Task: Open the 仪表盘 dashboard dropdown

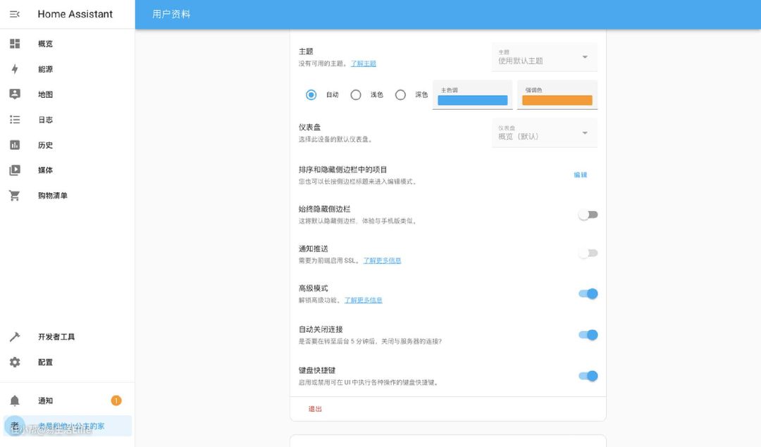Action: 544,132
